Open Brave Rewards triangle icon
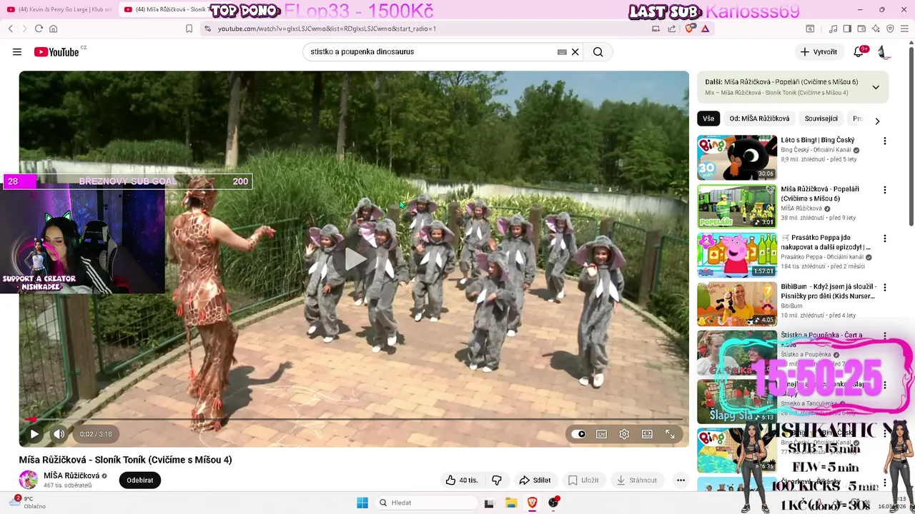915x514 pixels. pos(706,29)
